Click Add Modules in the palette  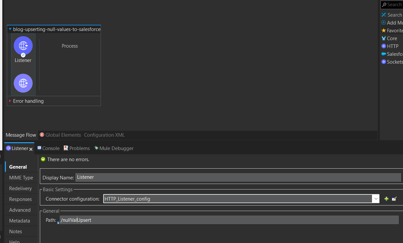click(x=394, y=23)
